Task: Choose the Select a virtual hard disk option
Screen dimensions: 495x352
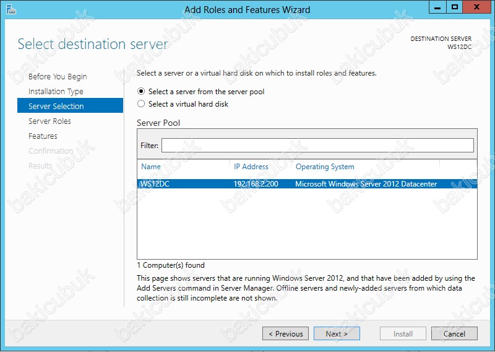Action: point(183,104)
